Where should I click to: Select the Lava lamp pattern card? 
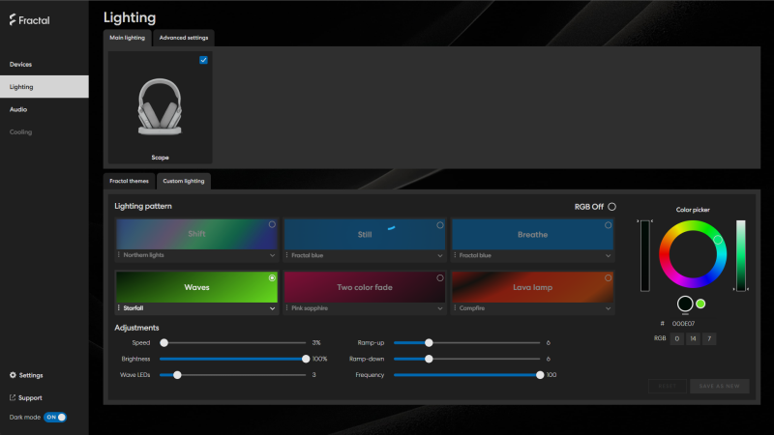[532, 287]
